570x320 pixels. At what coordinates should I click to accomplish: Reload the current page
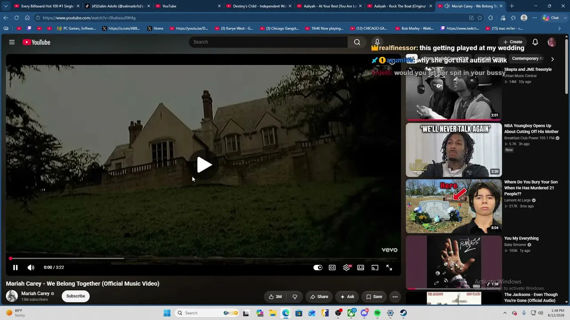click(16, 18)
